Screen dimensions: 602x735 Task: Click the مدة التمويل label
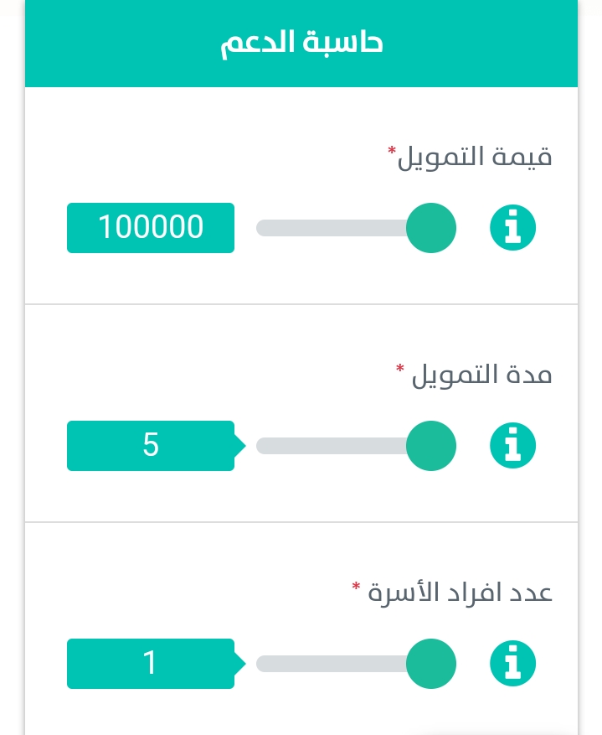(481, 375)
